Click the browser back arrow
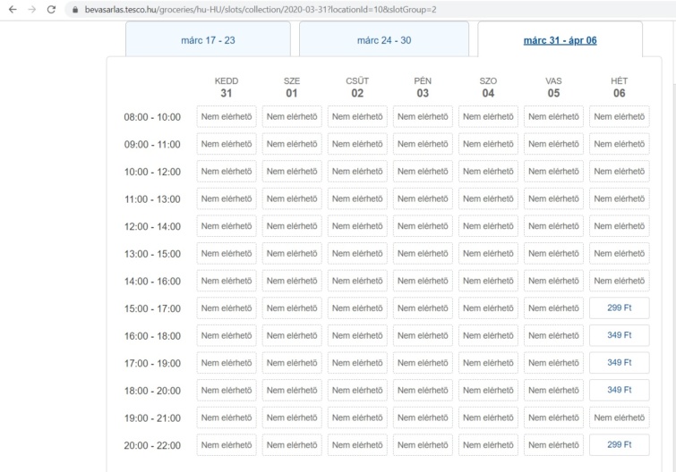This screenshot has height=472, width=676. pos(10,9)
